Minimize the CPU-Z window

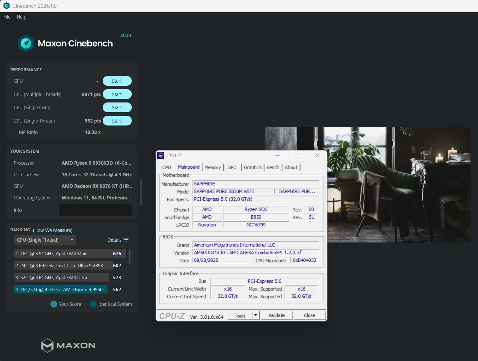click(x=277, y=155)
